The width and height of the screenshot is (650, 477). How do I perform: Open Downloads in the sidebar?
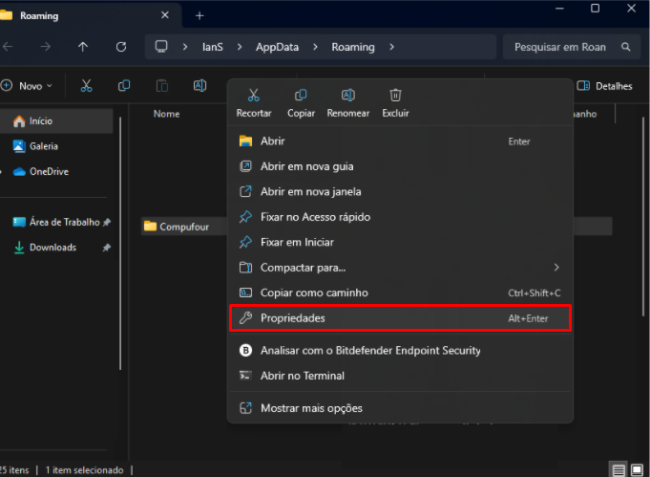click(x=52, y=248)
